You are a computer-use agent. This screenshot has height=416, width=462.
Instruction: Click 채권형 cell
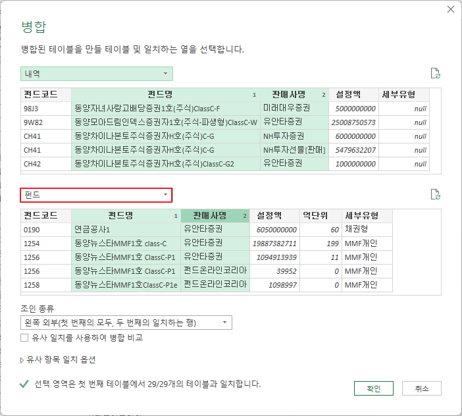coord(367,230)
